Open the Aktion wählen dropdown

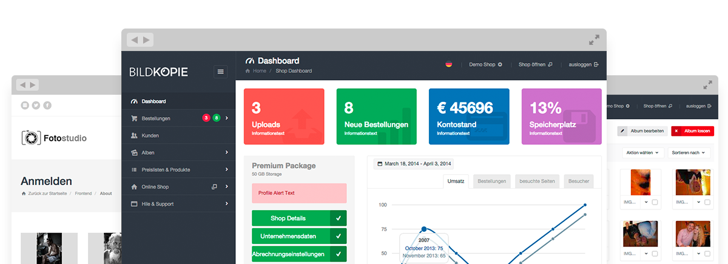pos(644,152)
